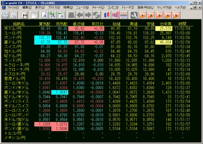
Task: Click the floppy disk save icon
Action: pos(24,15)
